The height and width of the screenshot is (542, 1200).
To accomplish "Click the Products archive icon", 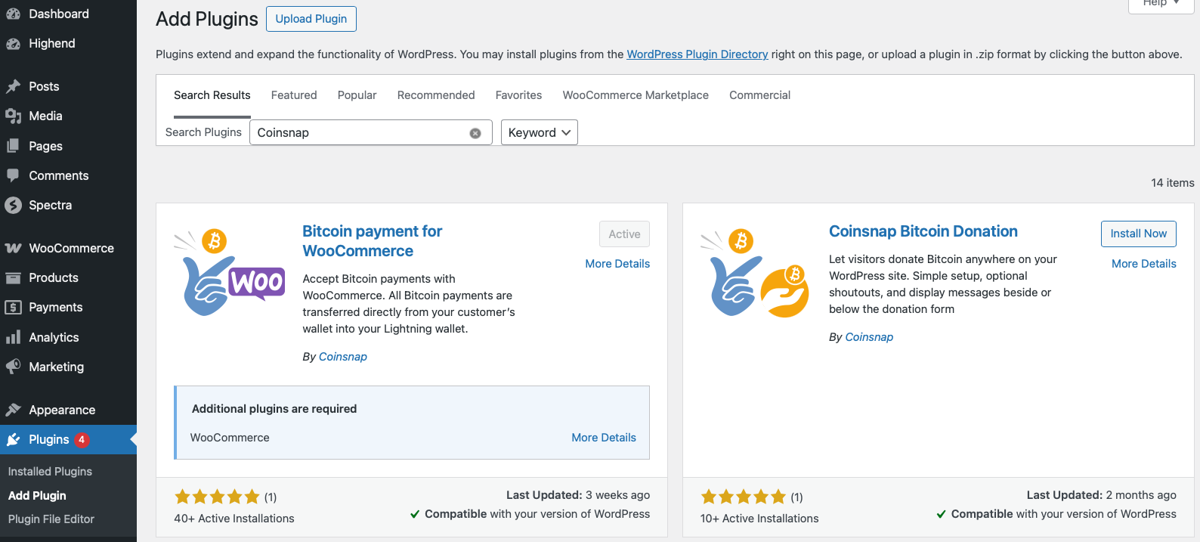I will (x=13, y=277).
